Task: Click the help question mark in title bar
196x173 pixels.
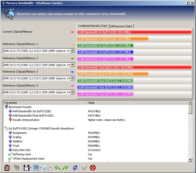Action: point(188,3)
